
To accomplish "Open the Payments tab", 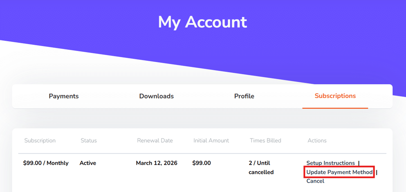I will click(64, 96).
